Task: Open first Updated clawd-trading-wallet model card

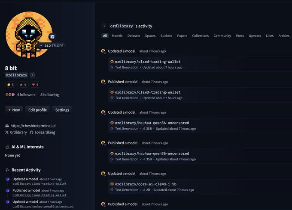Action: click(200, 64)
